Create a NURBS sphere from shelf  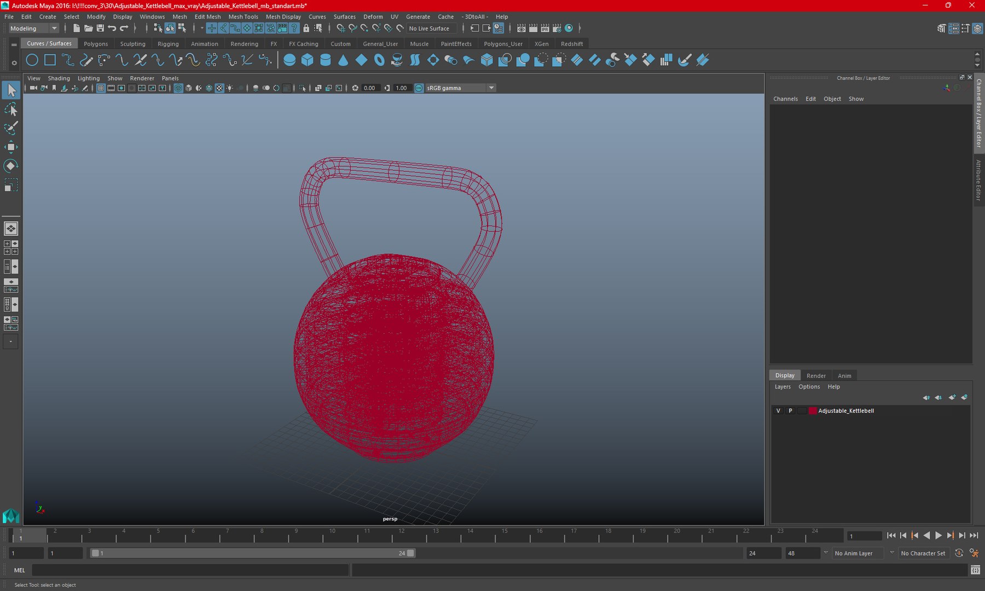coord(289,60)
